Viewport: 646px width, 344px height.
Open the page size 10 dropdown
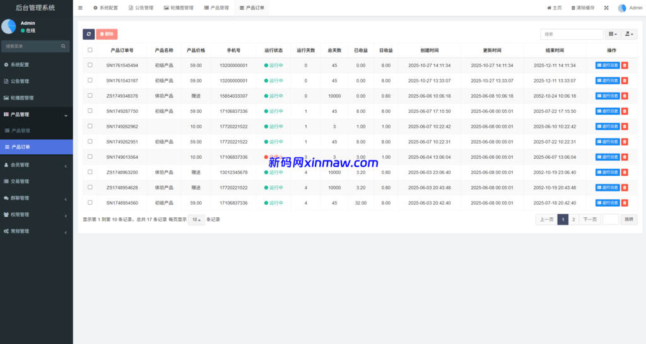pyautogui.click(x=196, y=220)
